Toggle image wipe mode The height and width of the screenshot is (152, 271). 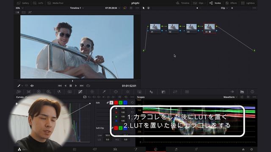click(x=17, y=12)
